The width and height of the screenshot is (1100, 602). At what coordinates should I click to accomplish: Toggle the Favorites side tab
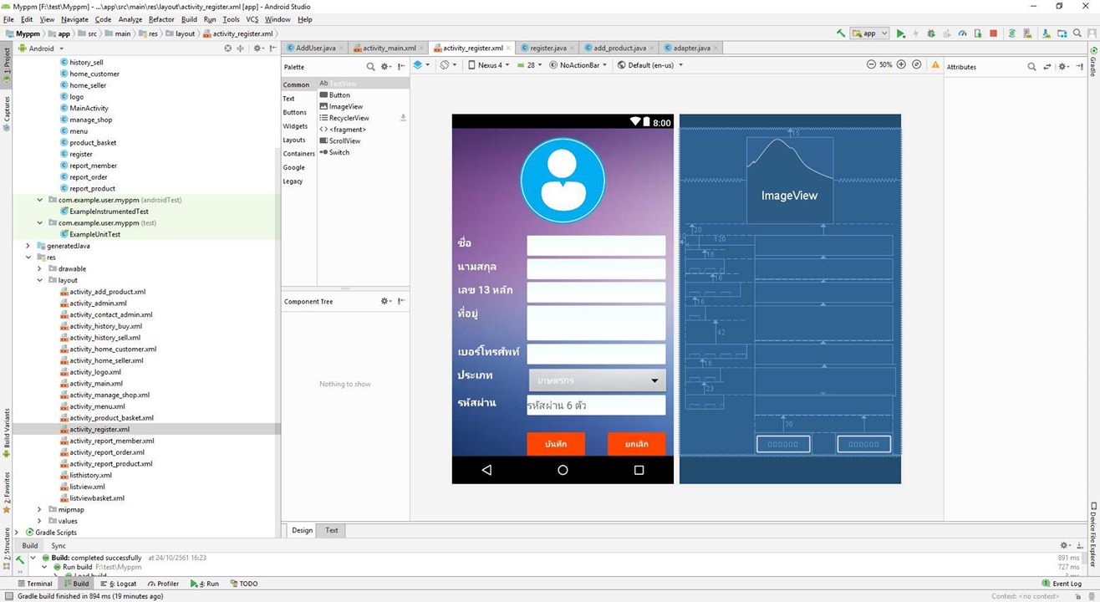(7, 492)
